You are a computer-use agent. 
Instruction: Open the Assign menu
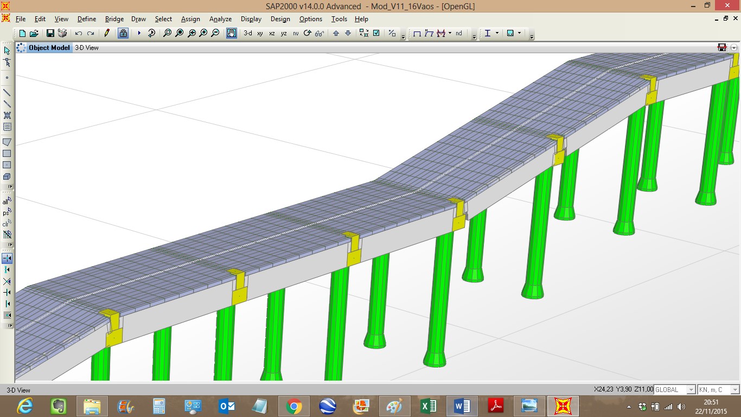[190, 19]
